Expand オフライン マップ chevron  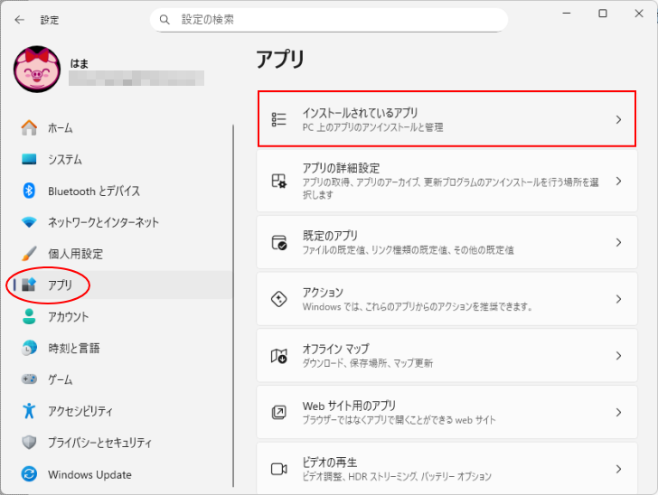(x=618, y=356)
